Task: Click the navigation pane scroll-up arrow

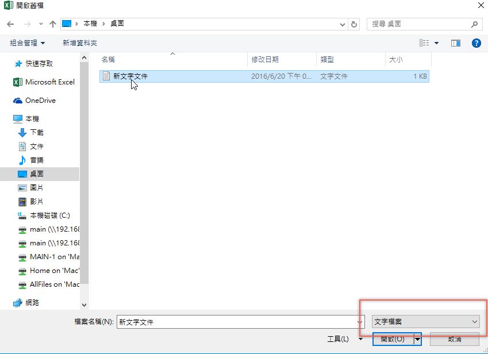Action: pyautogui.click(x=84, y=58)
